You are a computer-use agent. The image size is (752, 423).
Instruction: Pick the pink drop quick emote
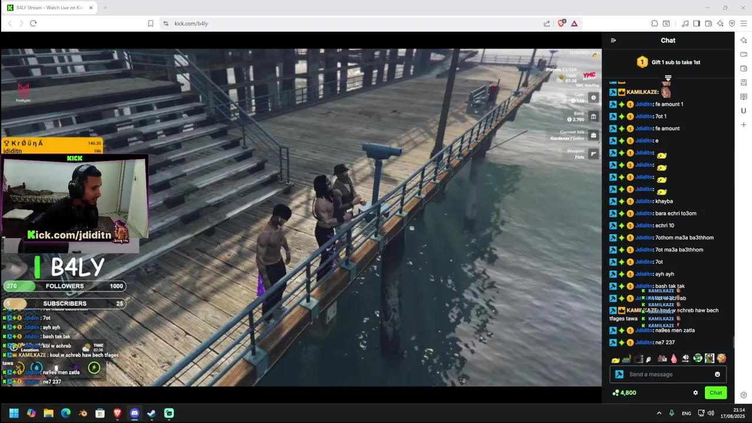pos(674,358)
